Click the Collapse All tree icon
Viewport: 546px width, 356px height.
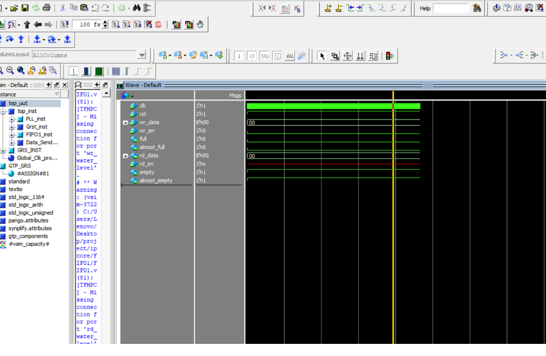tap(147, 8)
